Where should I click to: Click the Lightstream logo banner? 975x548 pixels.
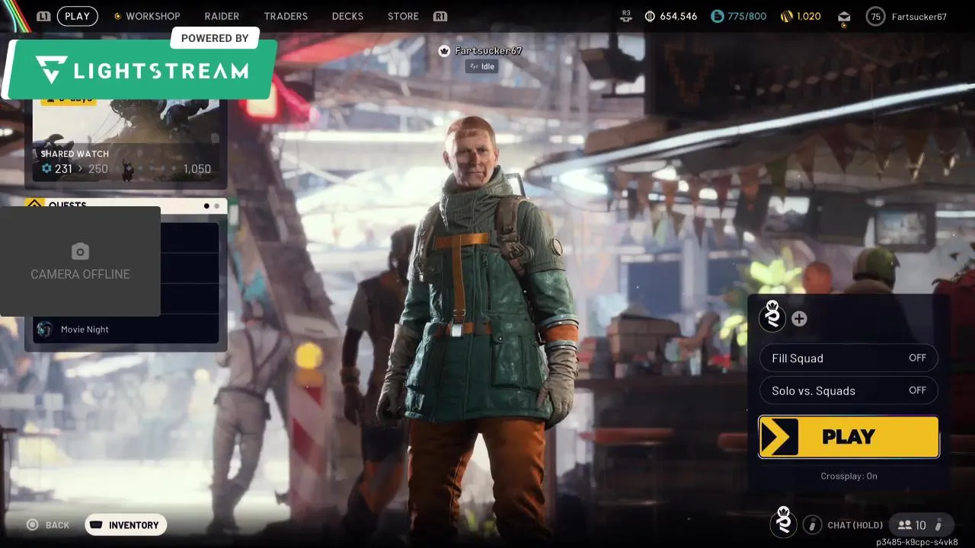point(141,70)
